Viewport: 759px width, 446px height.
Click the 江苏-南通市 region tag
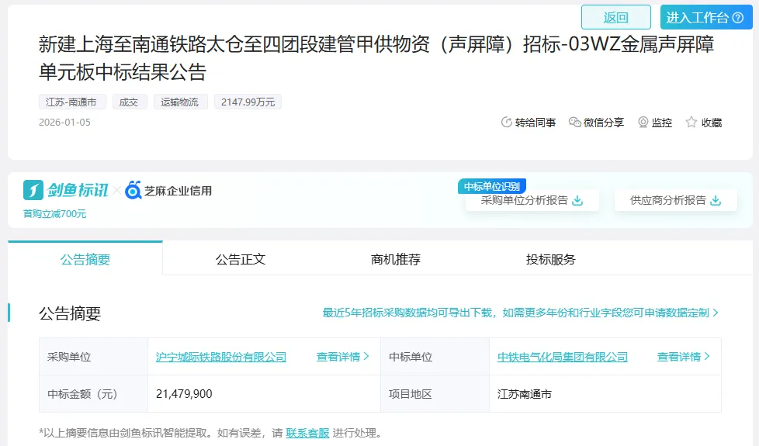pyautogui.click(x=72, y=102)
